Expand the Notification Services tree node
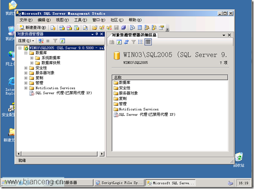The image size is (254, 189). (x=26, y=88)
